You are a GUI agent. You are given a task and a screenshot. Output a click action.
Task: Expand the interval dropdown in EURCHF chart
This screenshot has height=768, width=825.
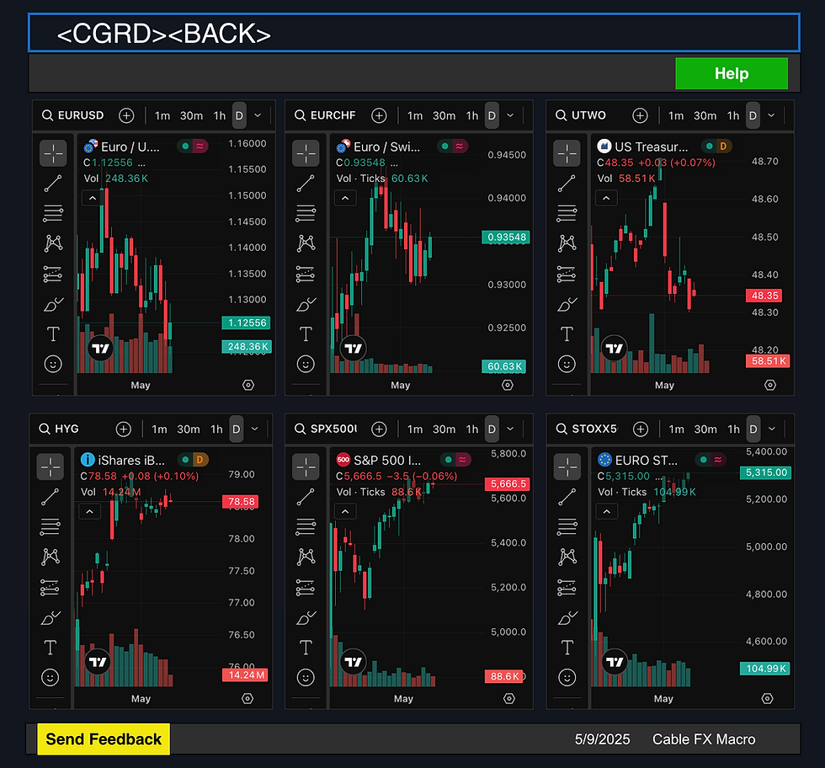coord(510,115)
